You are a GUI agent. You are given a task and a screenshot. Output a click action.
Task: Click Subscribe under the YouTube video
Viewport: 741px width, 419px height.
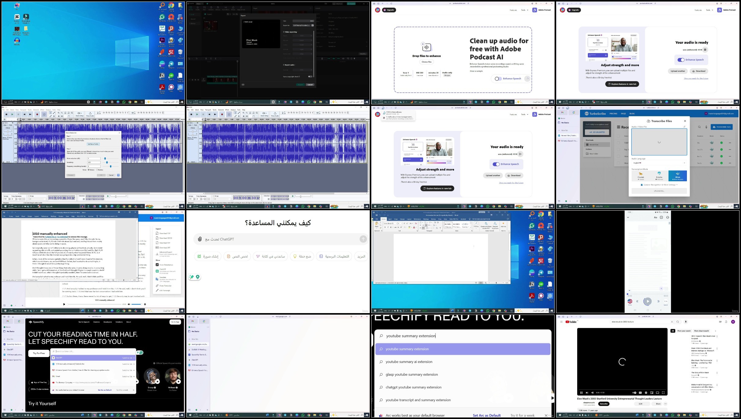(x=604, y=404)
